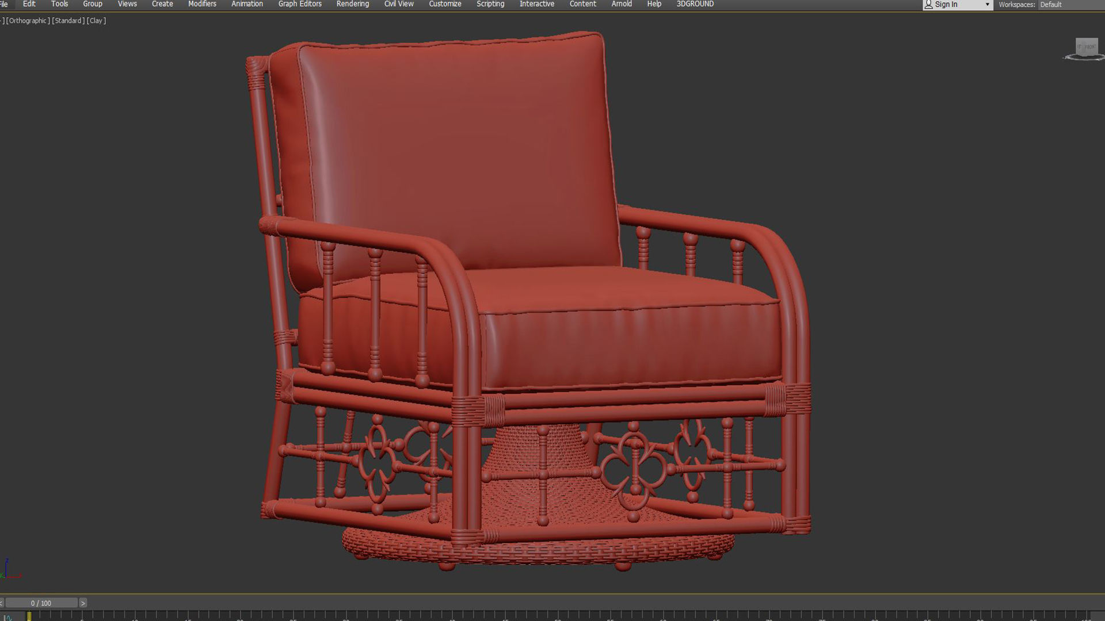Open the mini curve editor icon
Screen dimensions: 1105x621
pyautogui.click(x=7, y=617)
